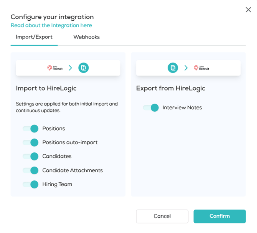Viewport: 257px width, 233px height.
Task: Disable Positions auto-import toggle
Action: [31, 142]
